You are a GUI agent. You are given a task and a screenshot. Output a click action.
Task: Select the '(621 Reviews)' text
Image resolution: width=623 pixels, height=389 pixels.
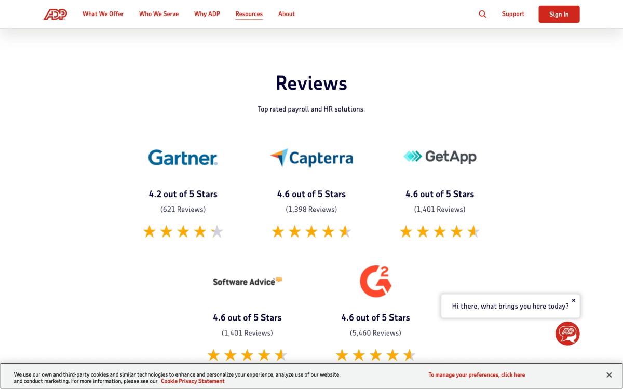(x=183, y=210)
